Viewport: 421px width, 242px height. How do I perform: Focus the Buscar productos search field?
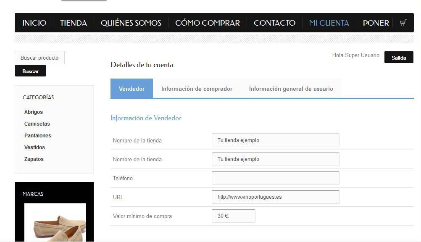[x=40, y=58]
